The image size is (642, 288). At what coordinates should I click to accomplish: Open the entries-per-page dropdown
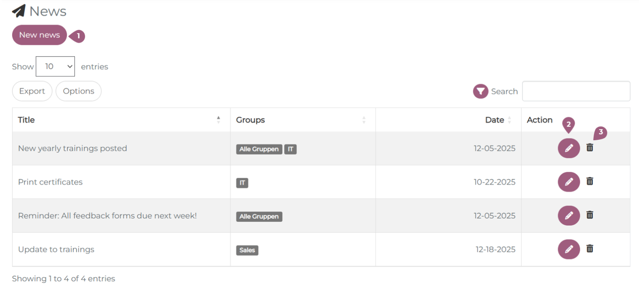(x=55, y=66)
